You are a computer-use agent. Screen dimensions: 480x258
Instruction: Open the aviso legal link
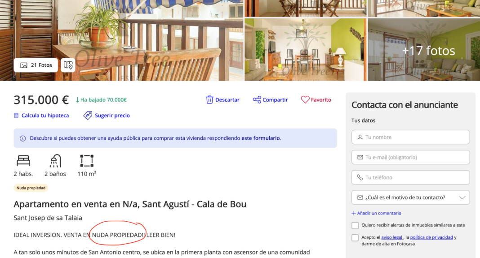391,237
